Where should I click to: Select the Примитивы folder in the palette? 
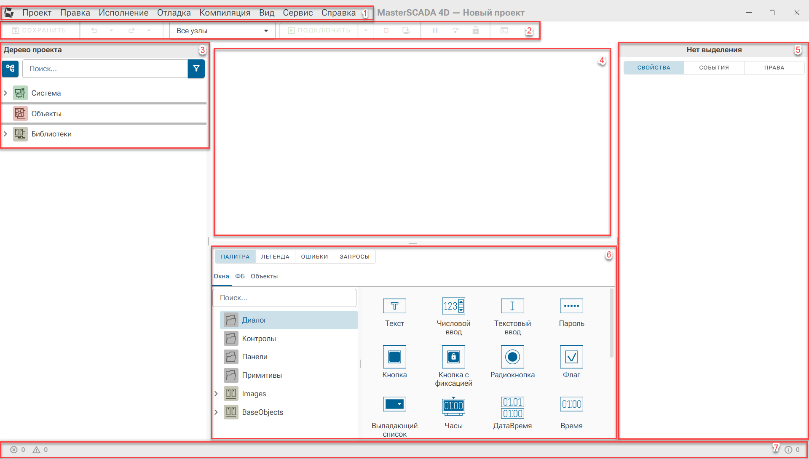(x=262, y=375)
